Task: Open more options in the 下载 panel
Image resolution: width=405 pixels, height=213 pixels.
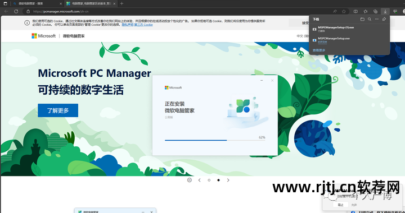Action: 377,19
